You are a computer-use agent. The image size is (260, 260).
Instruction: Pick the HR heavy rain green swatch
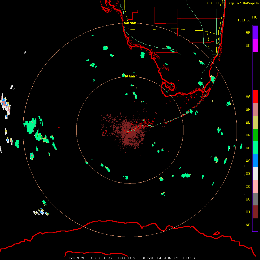[255, 135]
